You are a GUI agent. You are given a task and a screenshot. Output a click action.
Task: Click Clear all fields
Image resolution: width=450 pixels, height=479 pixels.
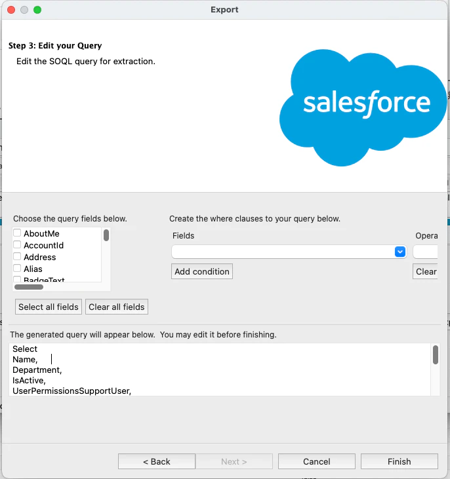[x=117, y=307]
